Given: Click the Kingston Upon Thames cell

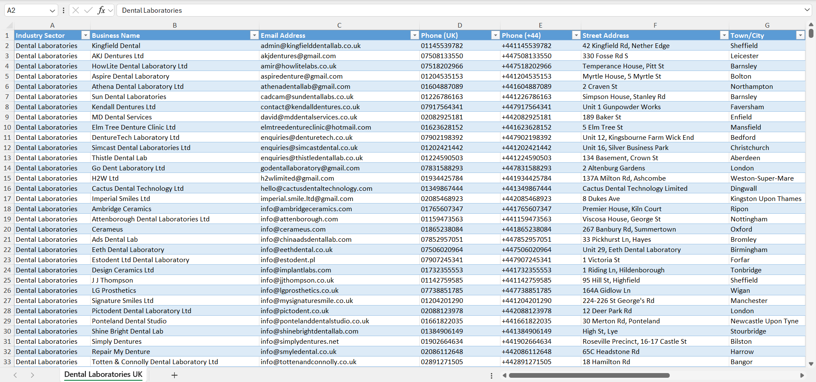Looking at the screenshot, I should point(767,198).
